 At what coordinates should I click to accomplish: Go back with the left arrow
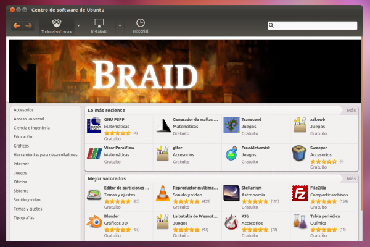click(x=17, y=26)
